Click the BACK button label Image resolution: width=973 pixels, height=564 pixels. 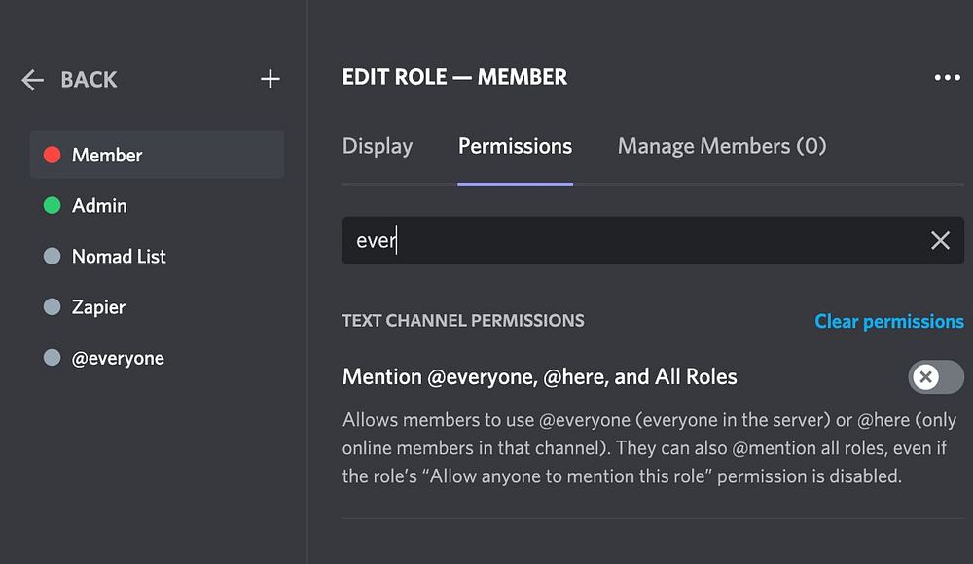[89, 80]
